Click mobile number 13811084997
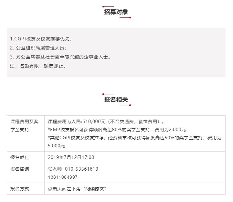Screen dimensions: 233x202 click(x=63, y=177)
